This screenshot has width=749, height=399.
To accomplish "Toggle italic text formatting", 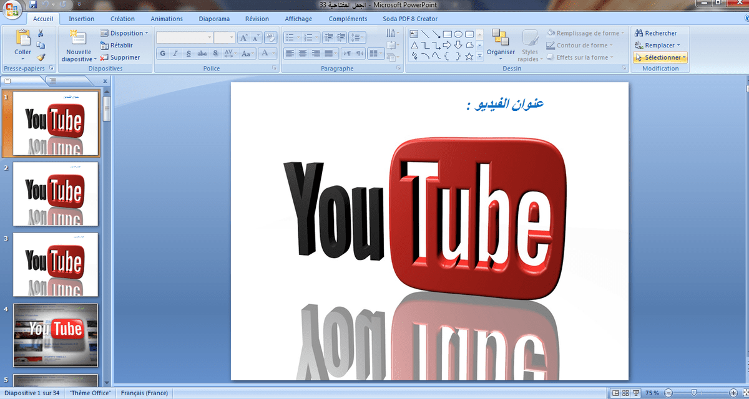I will [175, 54].
